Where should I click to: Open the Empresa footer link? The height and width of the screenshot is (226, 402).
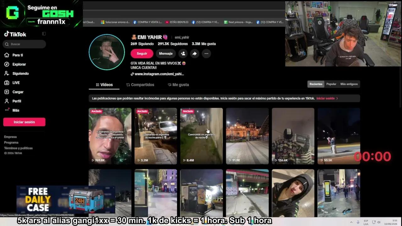tap(10, 137)
